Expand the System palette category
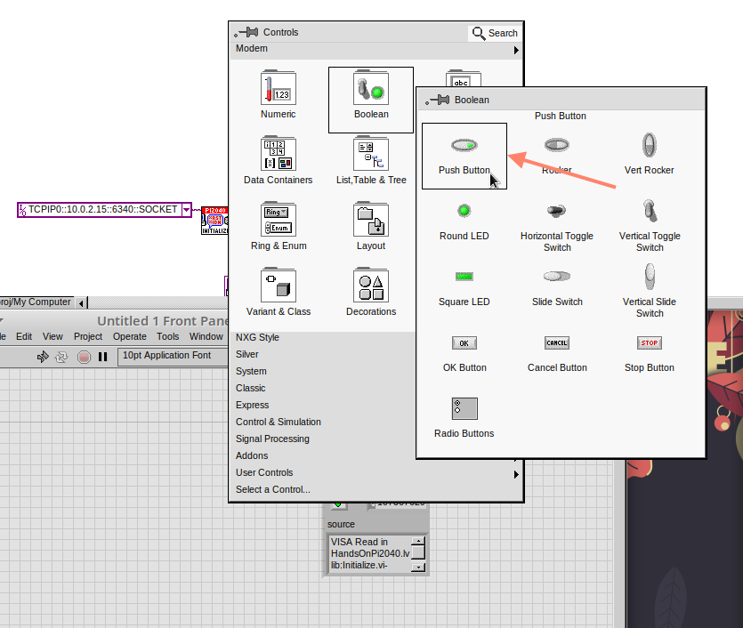This screenshot has width=743, height=628. tap(251, 371)
